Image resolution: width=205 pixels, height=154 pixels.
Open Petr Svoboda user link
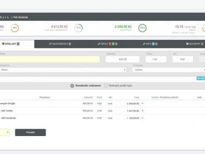[x=20, y=18]
